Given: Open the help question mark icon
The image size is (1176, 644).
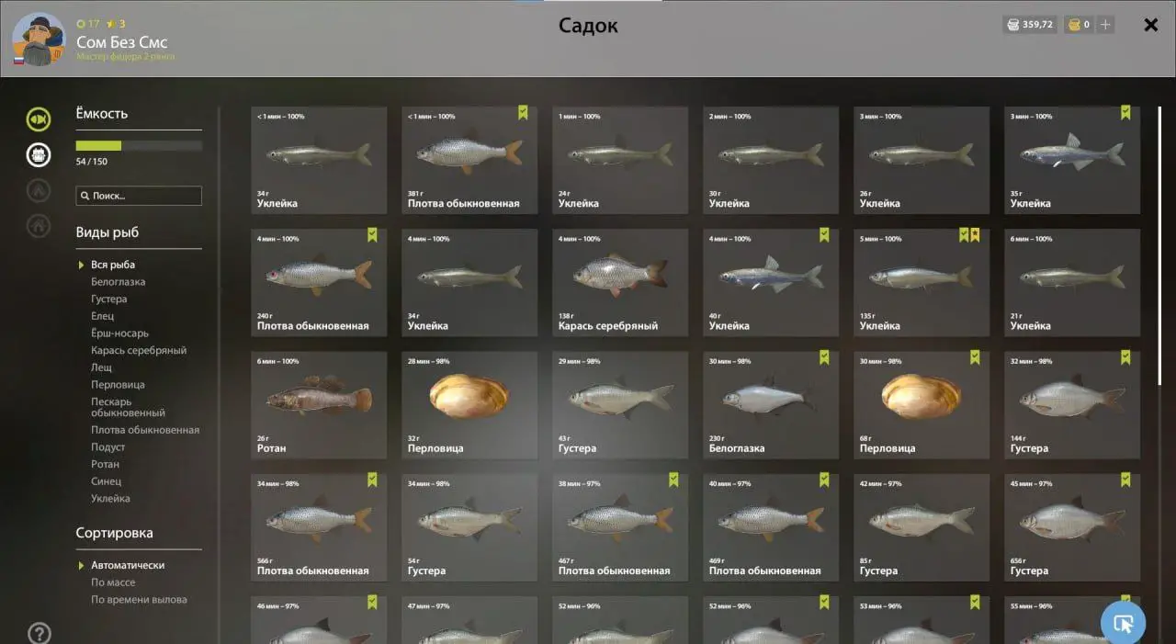Looking at the screenshot, I should [x=40, y=633].
